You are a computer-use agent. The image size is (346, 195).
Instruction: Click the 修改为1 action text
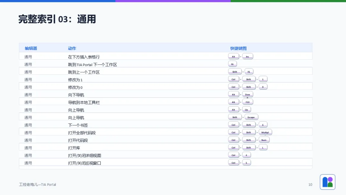[x=75, y=80]
